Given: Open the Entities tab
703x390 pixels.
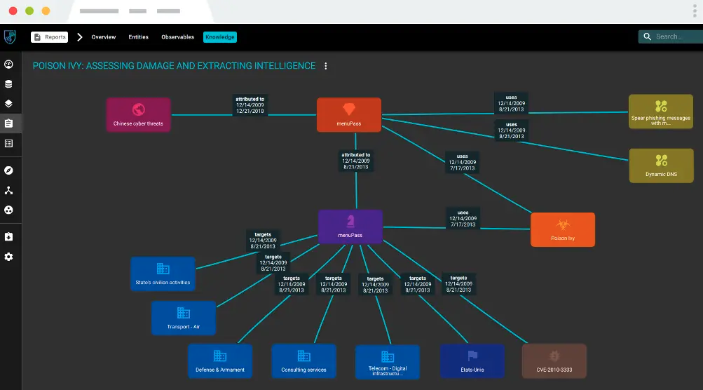Looking at the screenshot, I should pyautogui.click(x=138, y=37).
